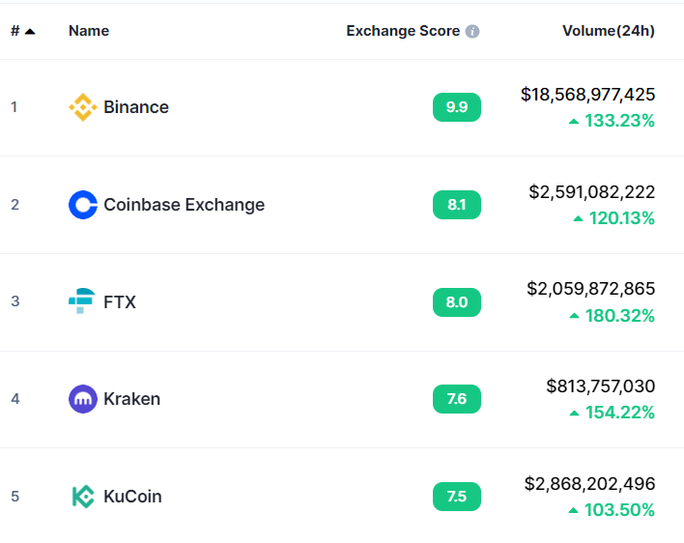Click Binance volume $18,568,977,425

(587, 95)
